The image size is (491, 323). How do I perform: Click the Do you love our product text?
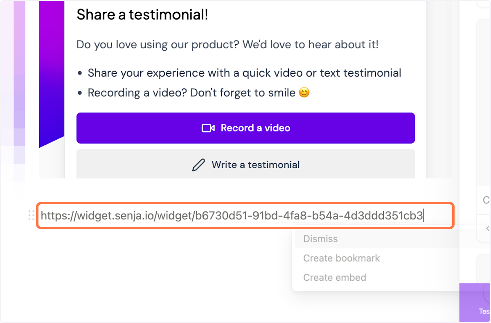point(226,44)
